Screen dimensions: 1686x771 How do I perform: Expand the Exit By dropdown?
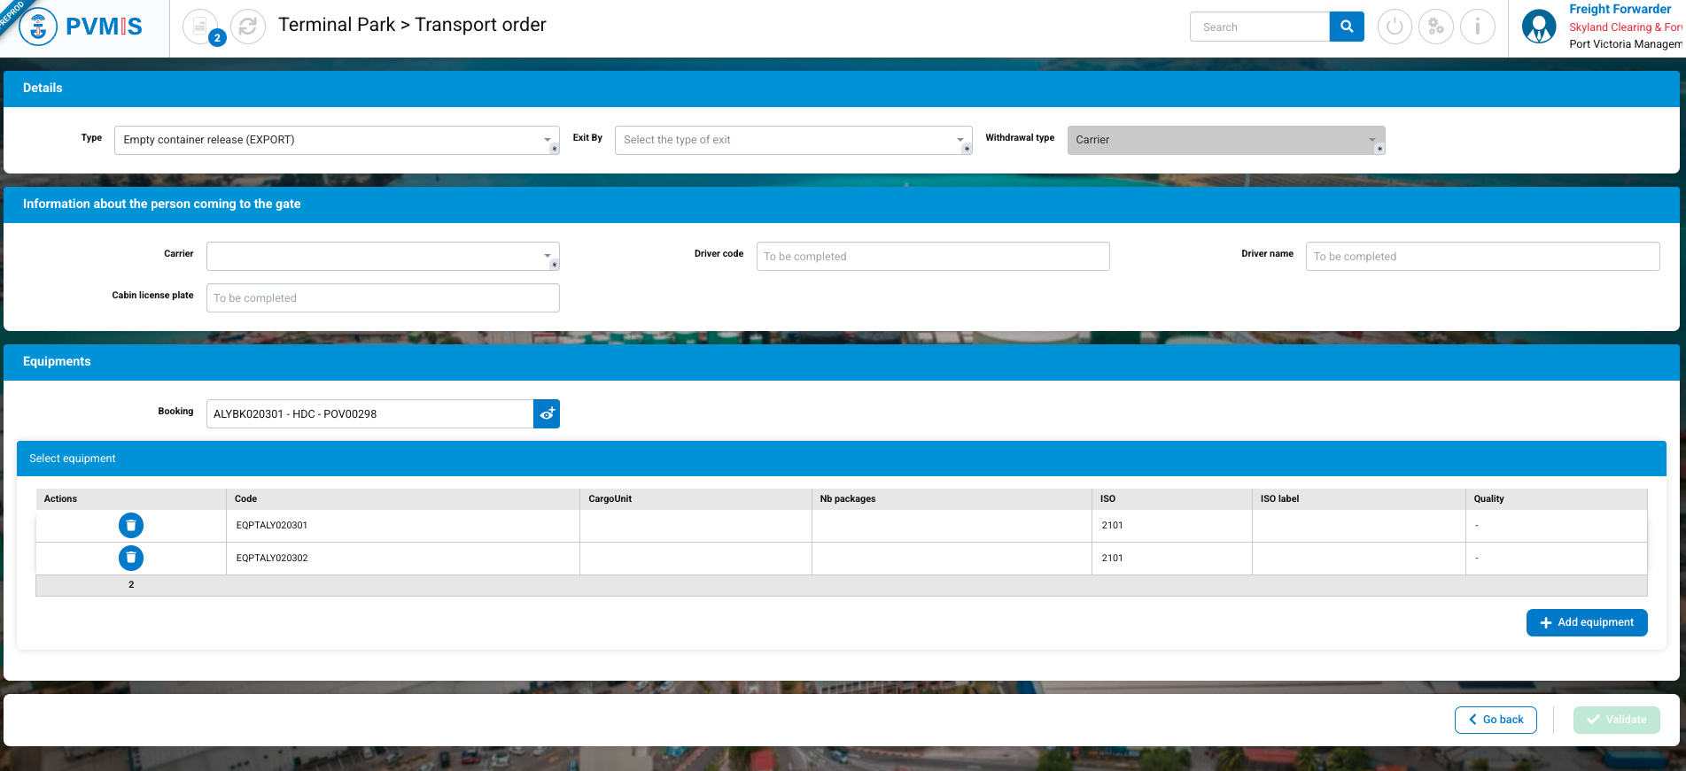tap(793, 140)
